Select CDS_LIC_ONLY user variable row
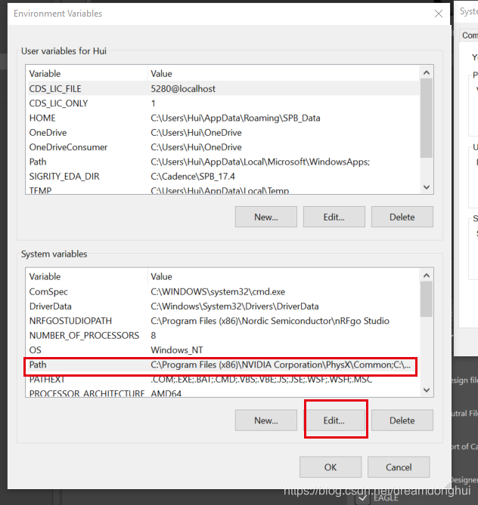This screenshot has width=478, height=505. point(223,103)
